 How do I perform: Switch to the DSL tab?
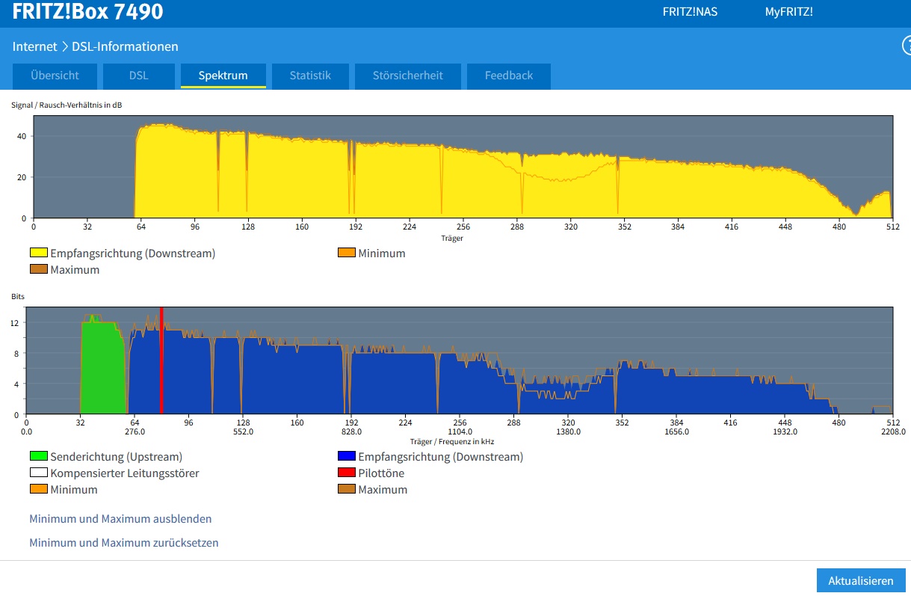pyautogui.click(x=139, y=76)
